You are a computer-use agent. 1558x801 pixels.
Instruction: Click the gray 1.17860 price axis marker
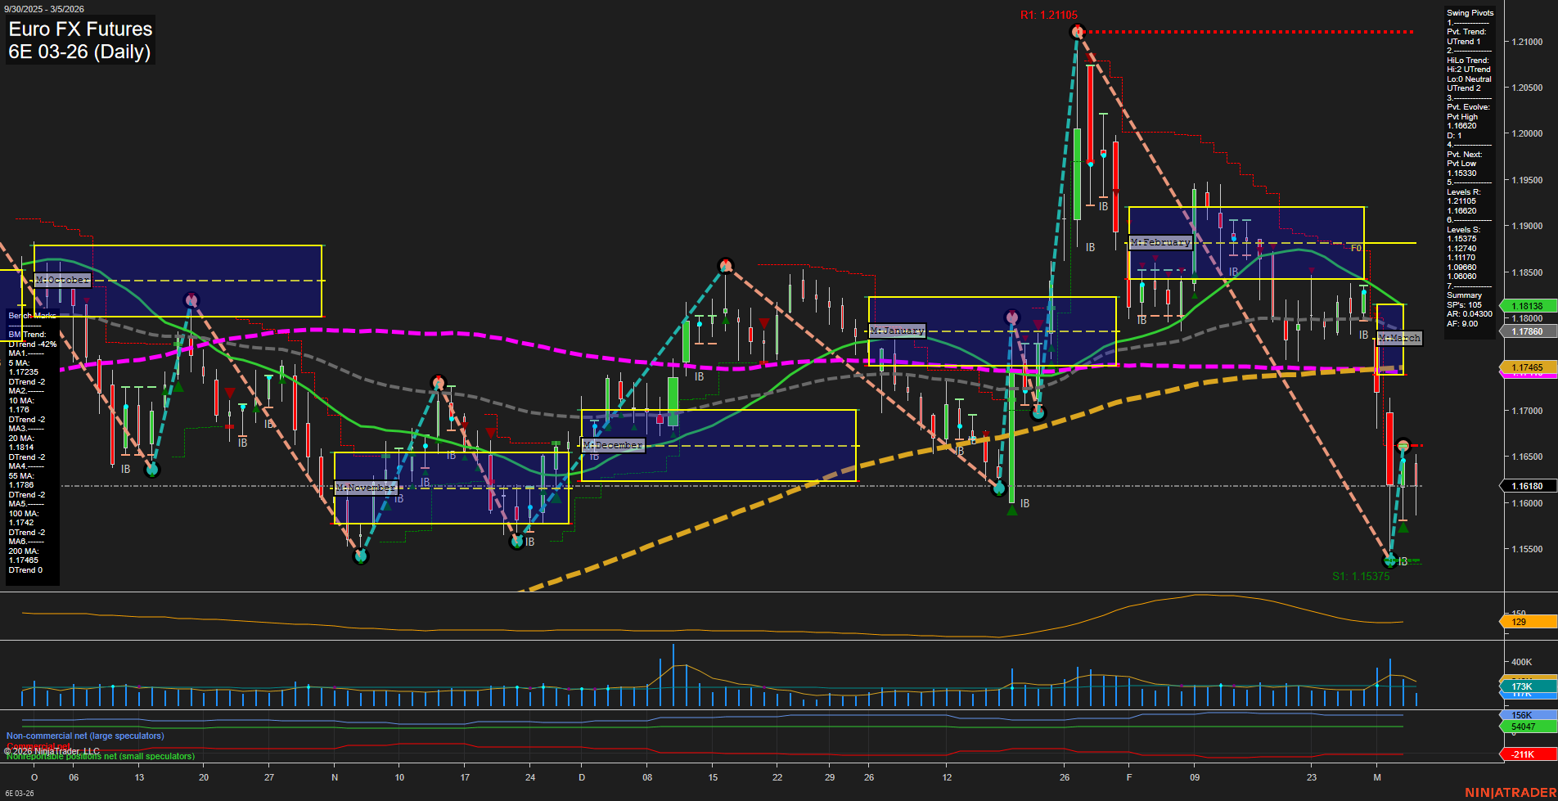pos(1527,331)
